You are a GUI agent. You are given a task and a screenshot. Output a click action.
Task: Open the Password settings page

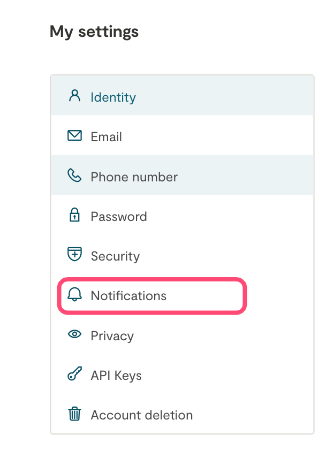119,217
